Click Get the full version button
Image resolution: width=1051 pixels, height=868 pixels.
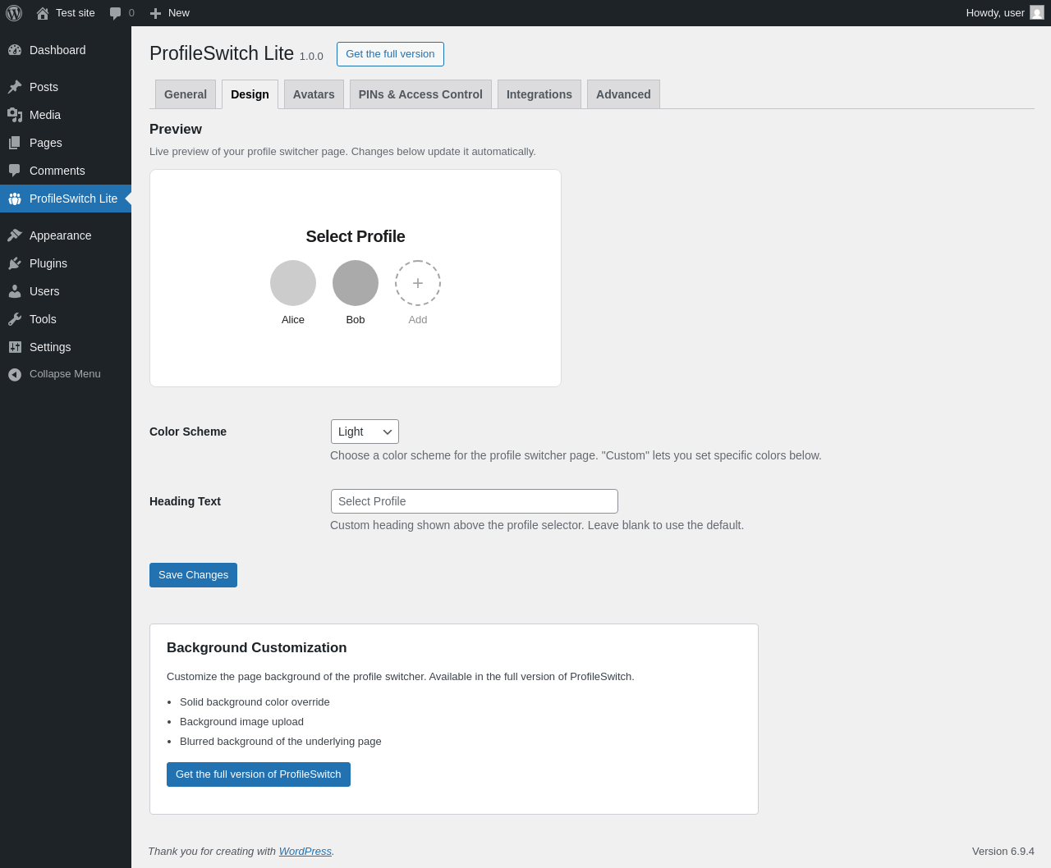(390, 54)
